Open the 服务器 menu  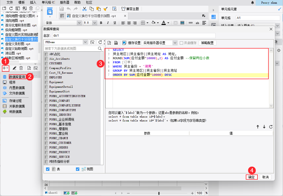65,3
